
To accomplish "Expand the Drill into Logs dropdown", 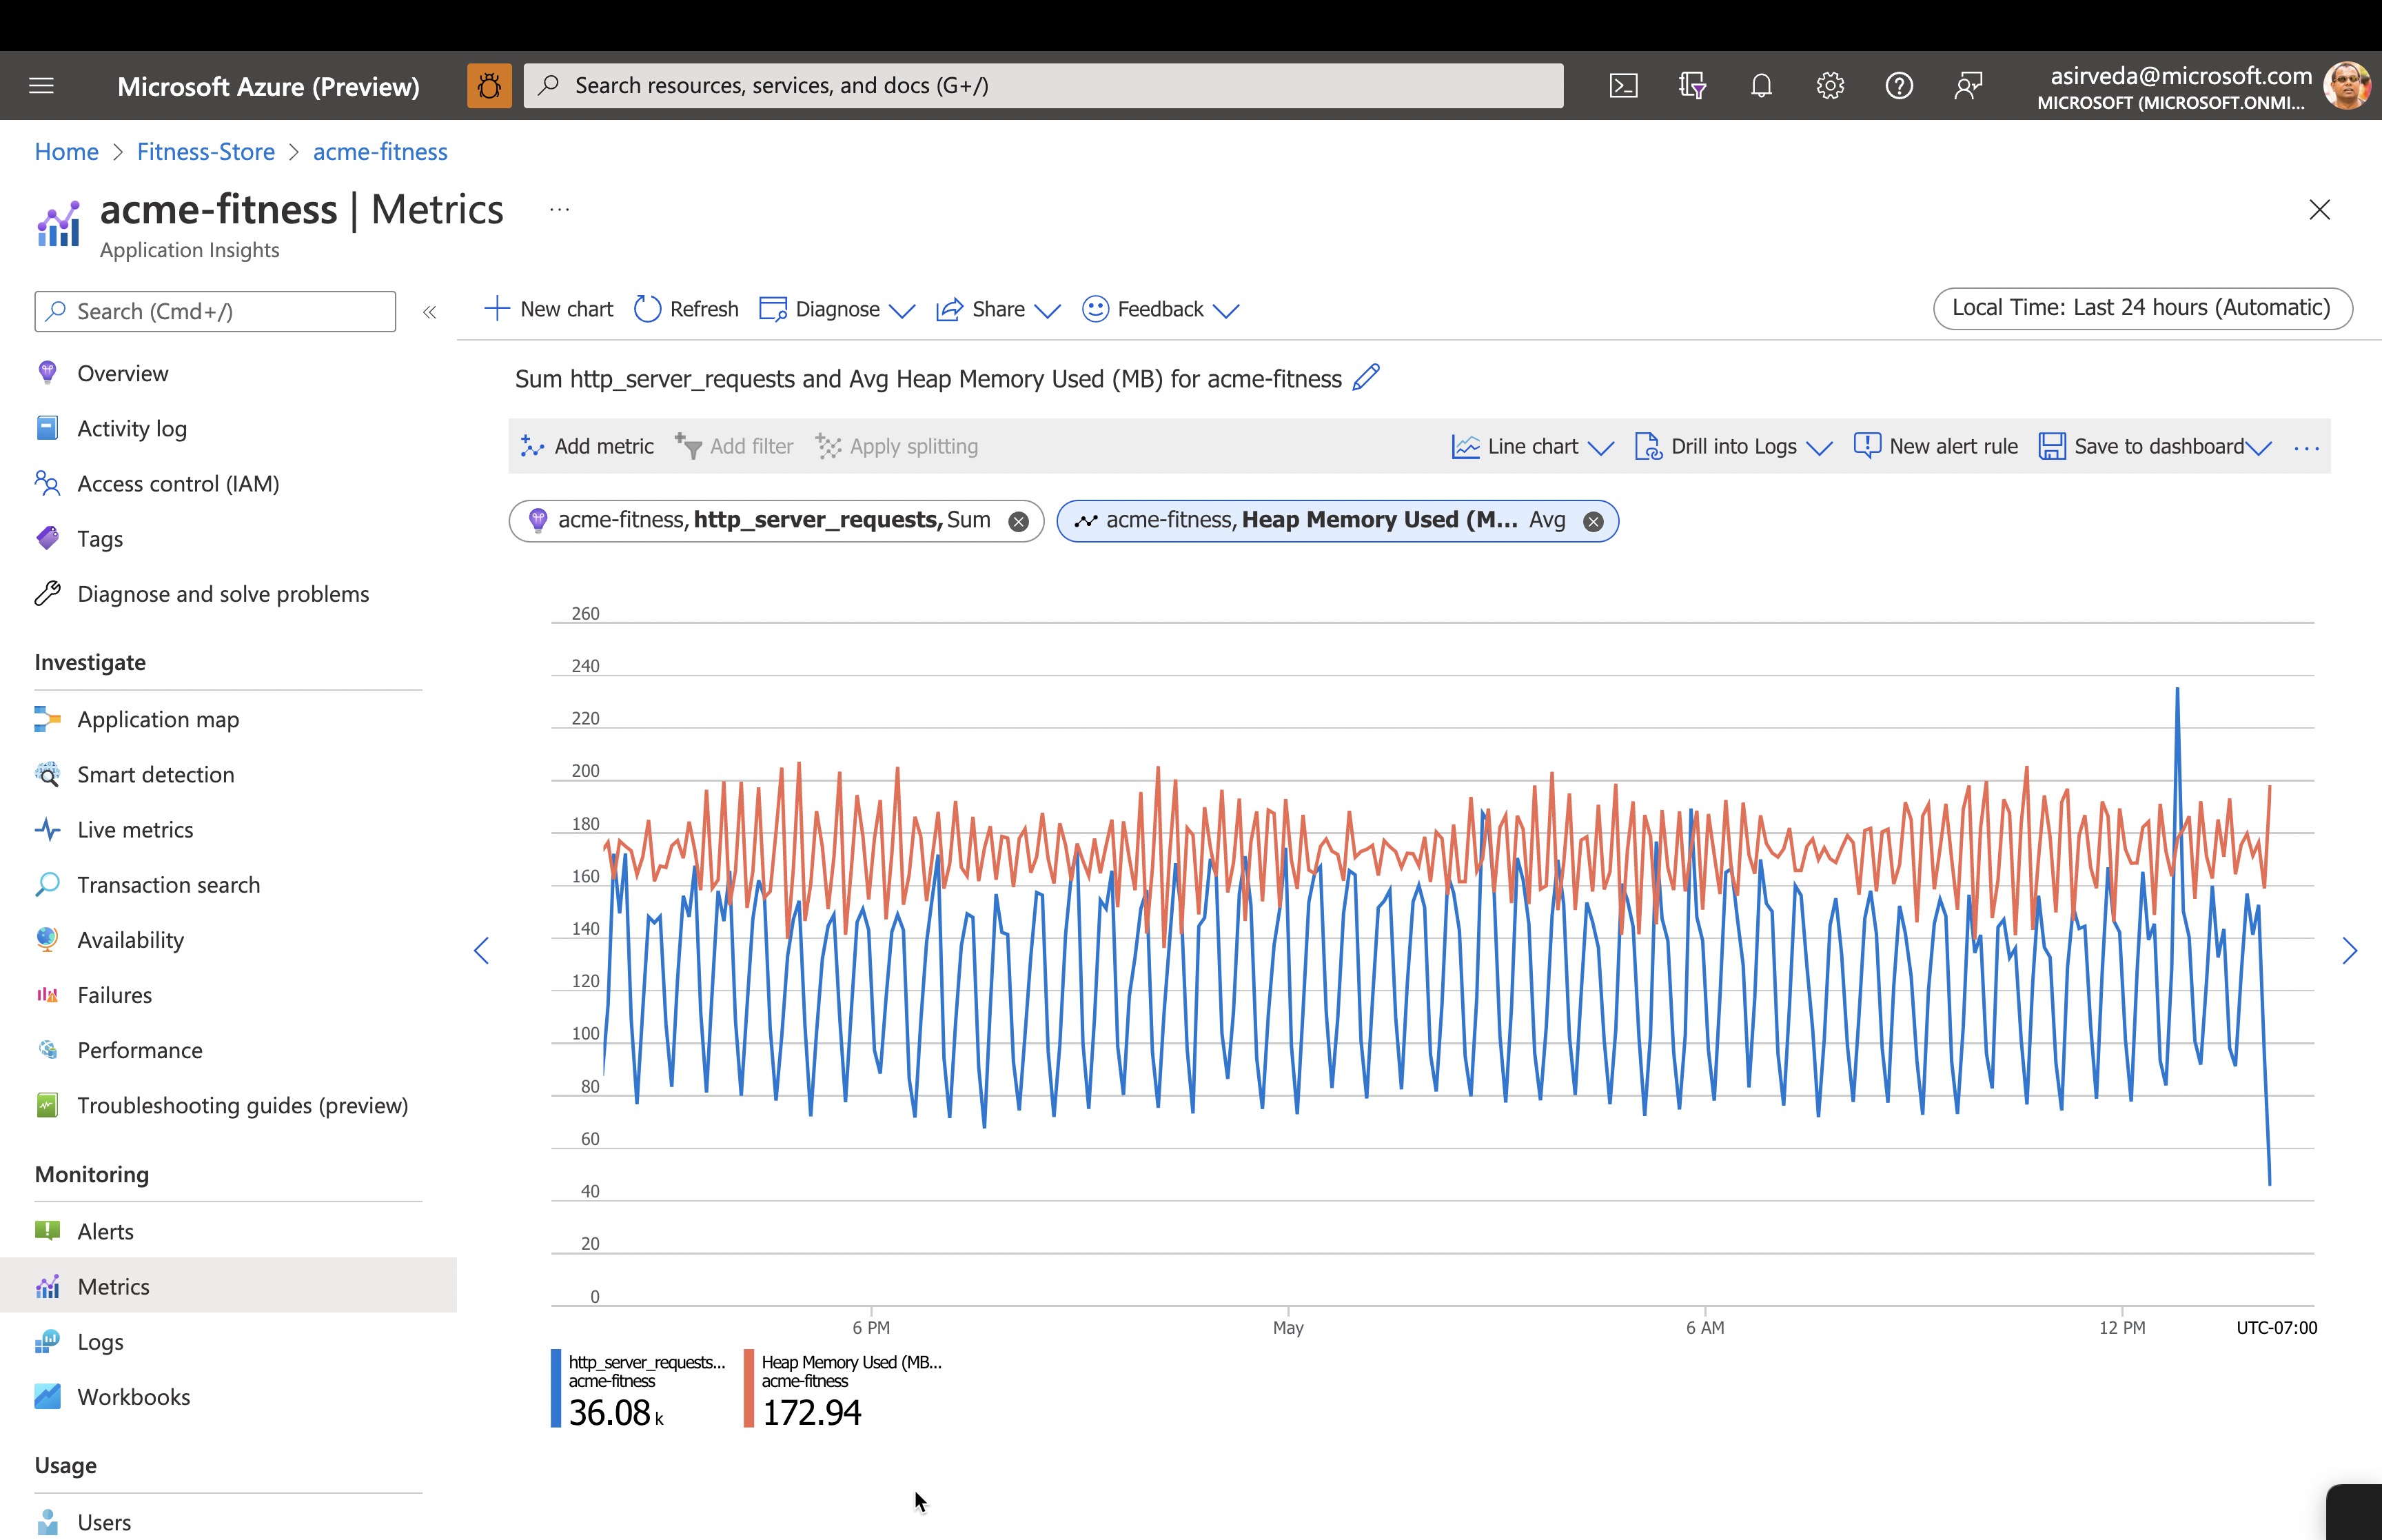I will pos(1733,447).
